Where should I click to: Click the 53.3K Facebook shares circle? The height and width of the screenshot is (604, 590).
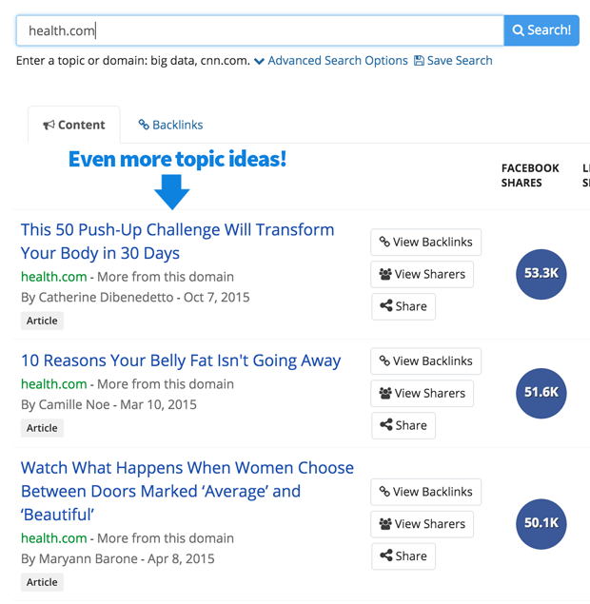[541, 274]
